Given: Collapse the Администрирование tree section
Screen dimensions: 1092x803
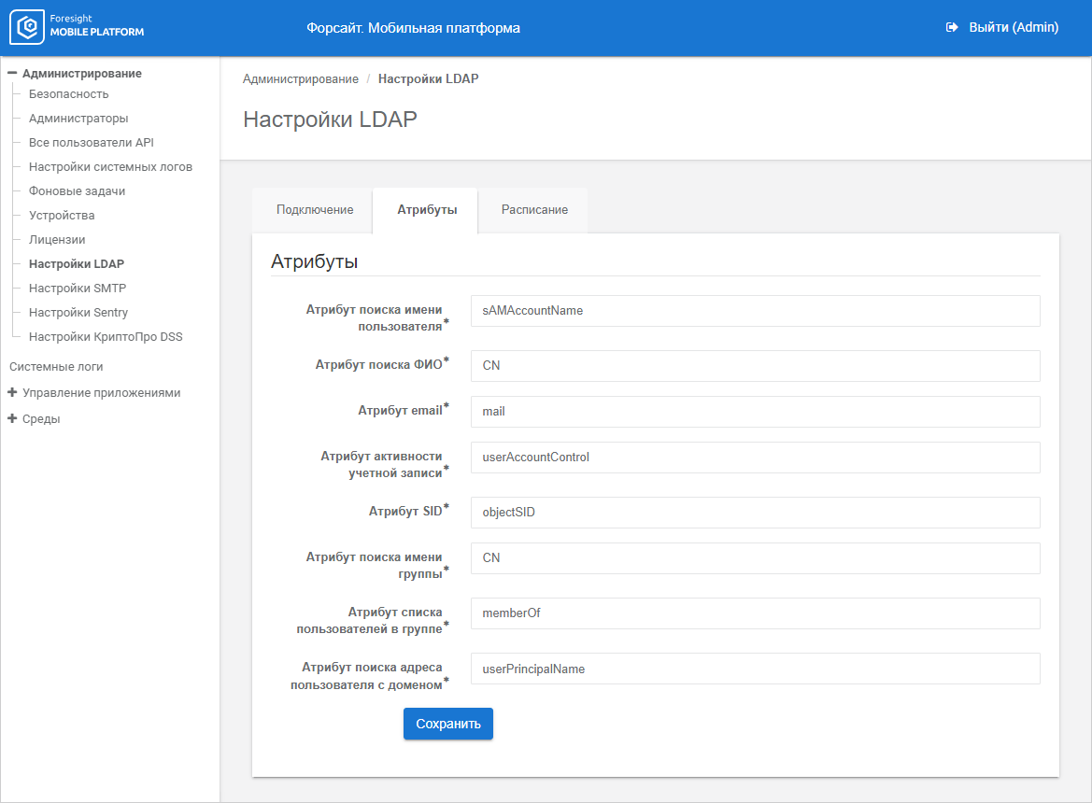Looking at the screenshot, I should (x=12, y=73).
